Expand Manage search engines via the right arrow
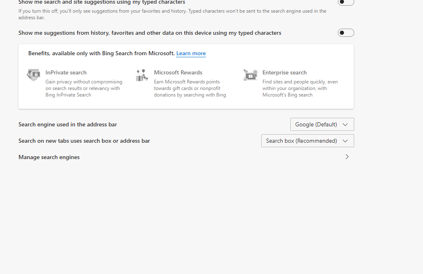Screen dimensions: 423x274 (347, 157)
